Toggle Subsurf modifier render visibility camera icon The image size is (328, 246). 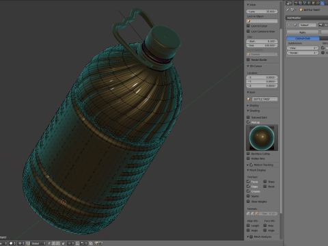(320, 25)
